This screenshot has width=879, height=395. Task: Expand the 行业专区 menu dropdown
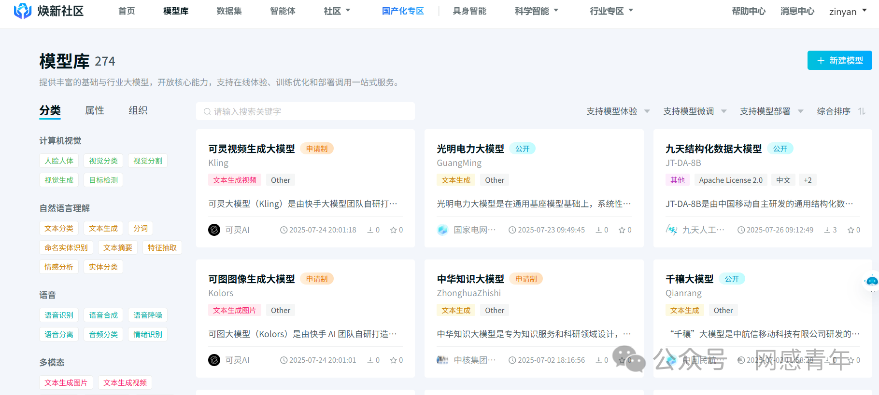click(611, 11)
